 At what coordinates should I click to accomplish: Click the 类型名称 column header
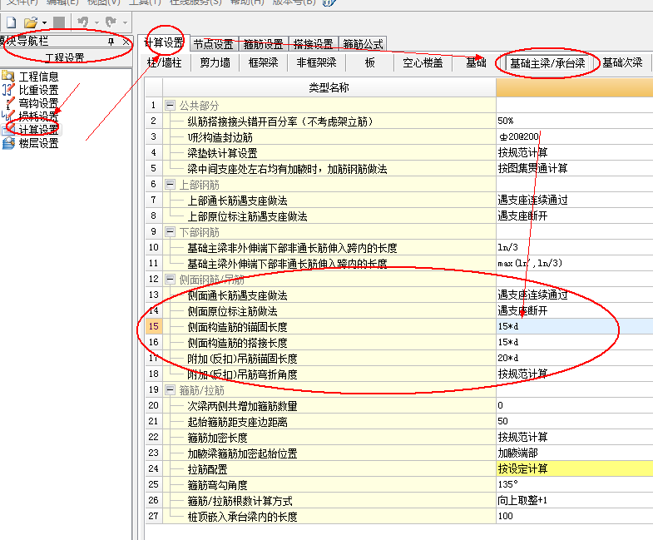tap(329, 87)
